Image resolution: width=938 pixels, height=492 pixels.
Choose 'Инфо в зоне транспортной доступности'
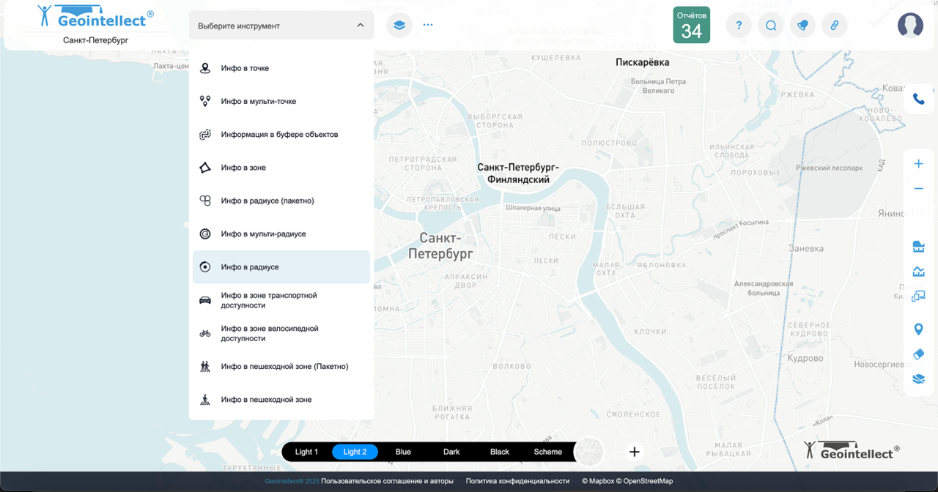point(268,300)
